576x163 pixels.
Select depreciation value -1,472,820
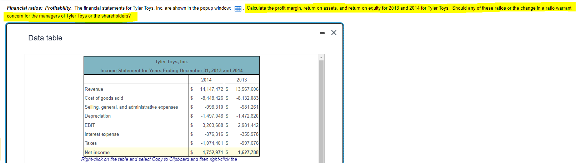click(247, 116)
